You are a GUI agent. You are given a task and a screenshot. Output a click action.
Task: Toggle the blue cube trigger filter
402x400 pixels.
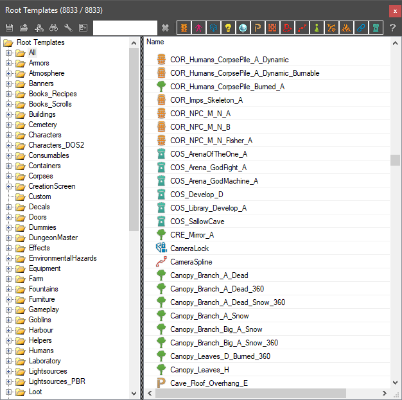[x=213, y=28]
